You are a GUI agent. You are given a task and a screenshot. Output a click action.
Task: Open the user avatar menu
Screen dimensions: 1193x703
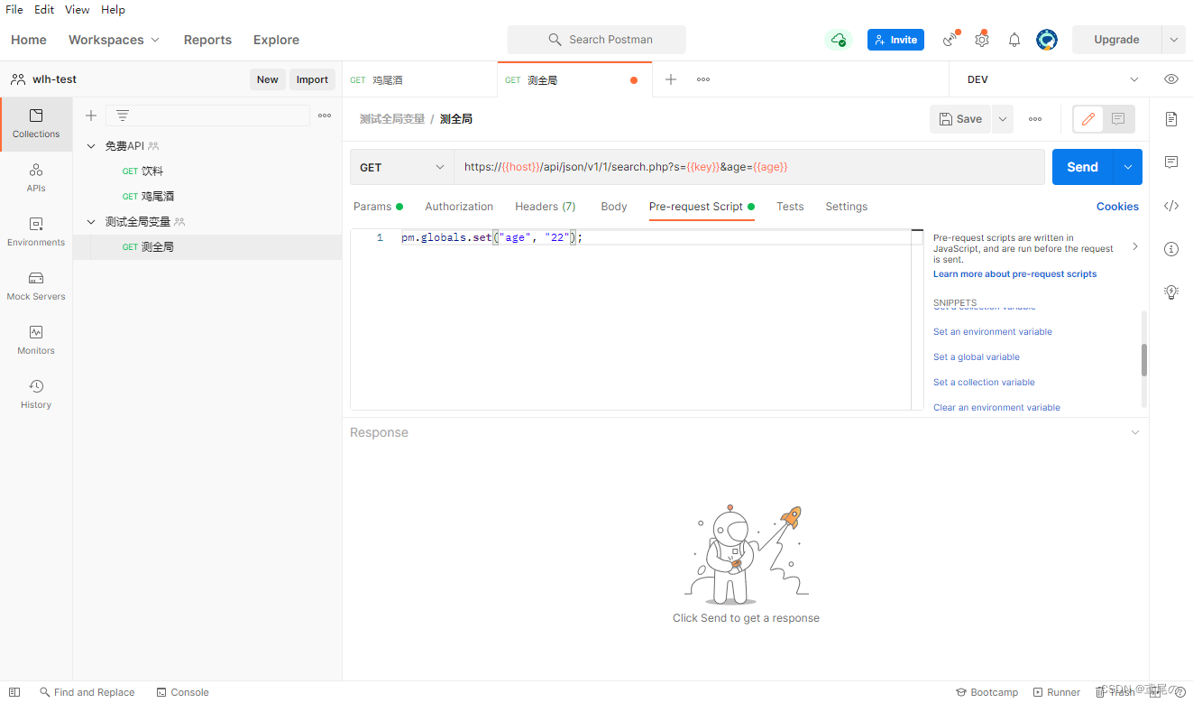coord(1047,40)
